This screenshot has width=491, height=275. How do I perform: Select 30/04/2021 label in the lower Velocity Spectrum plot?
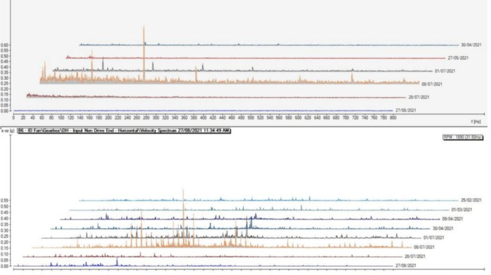tap(443, 228)
